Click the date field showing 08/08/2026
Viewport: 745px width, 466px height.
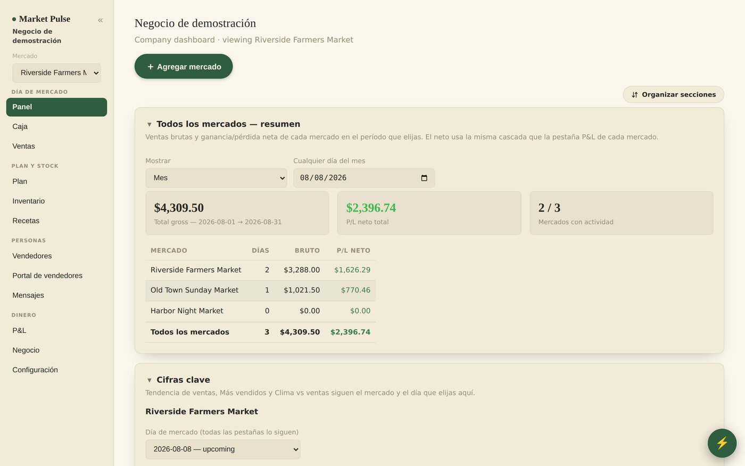pyautogui.click(x=364, y=178)
